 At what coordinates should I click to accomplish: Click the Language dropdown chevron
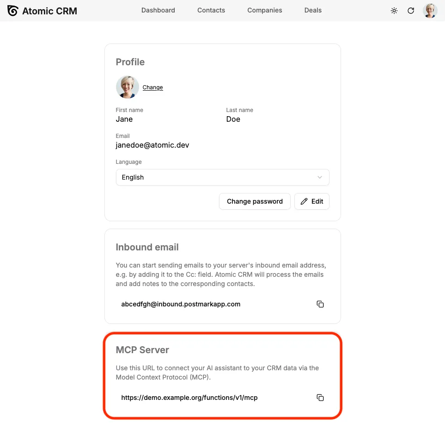(x=319, y=177)
